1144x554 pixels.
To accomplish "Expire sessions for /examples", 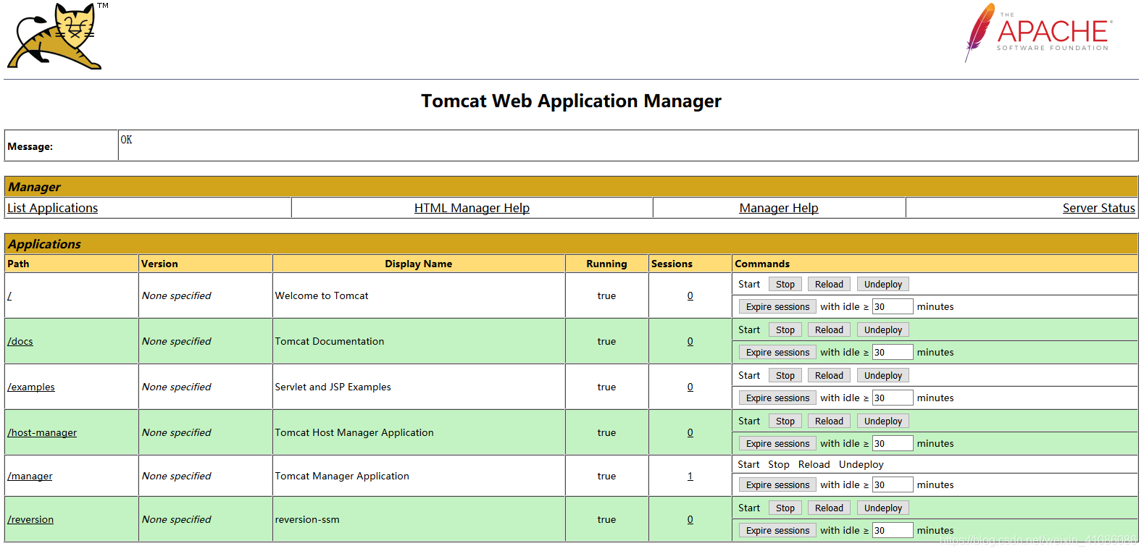I will click(777, 398).
